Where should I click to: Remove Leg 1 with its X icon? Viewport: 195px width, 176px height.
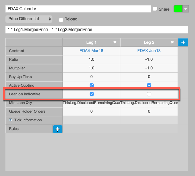click(x=115, y=42)
